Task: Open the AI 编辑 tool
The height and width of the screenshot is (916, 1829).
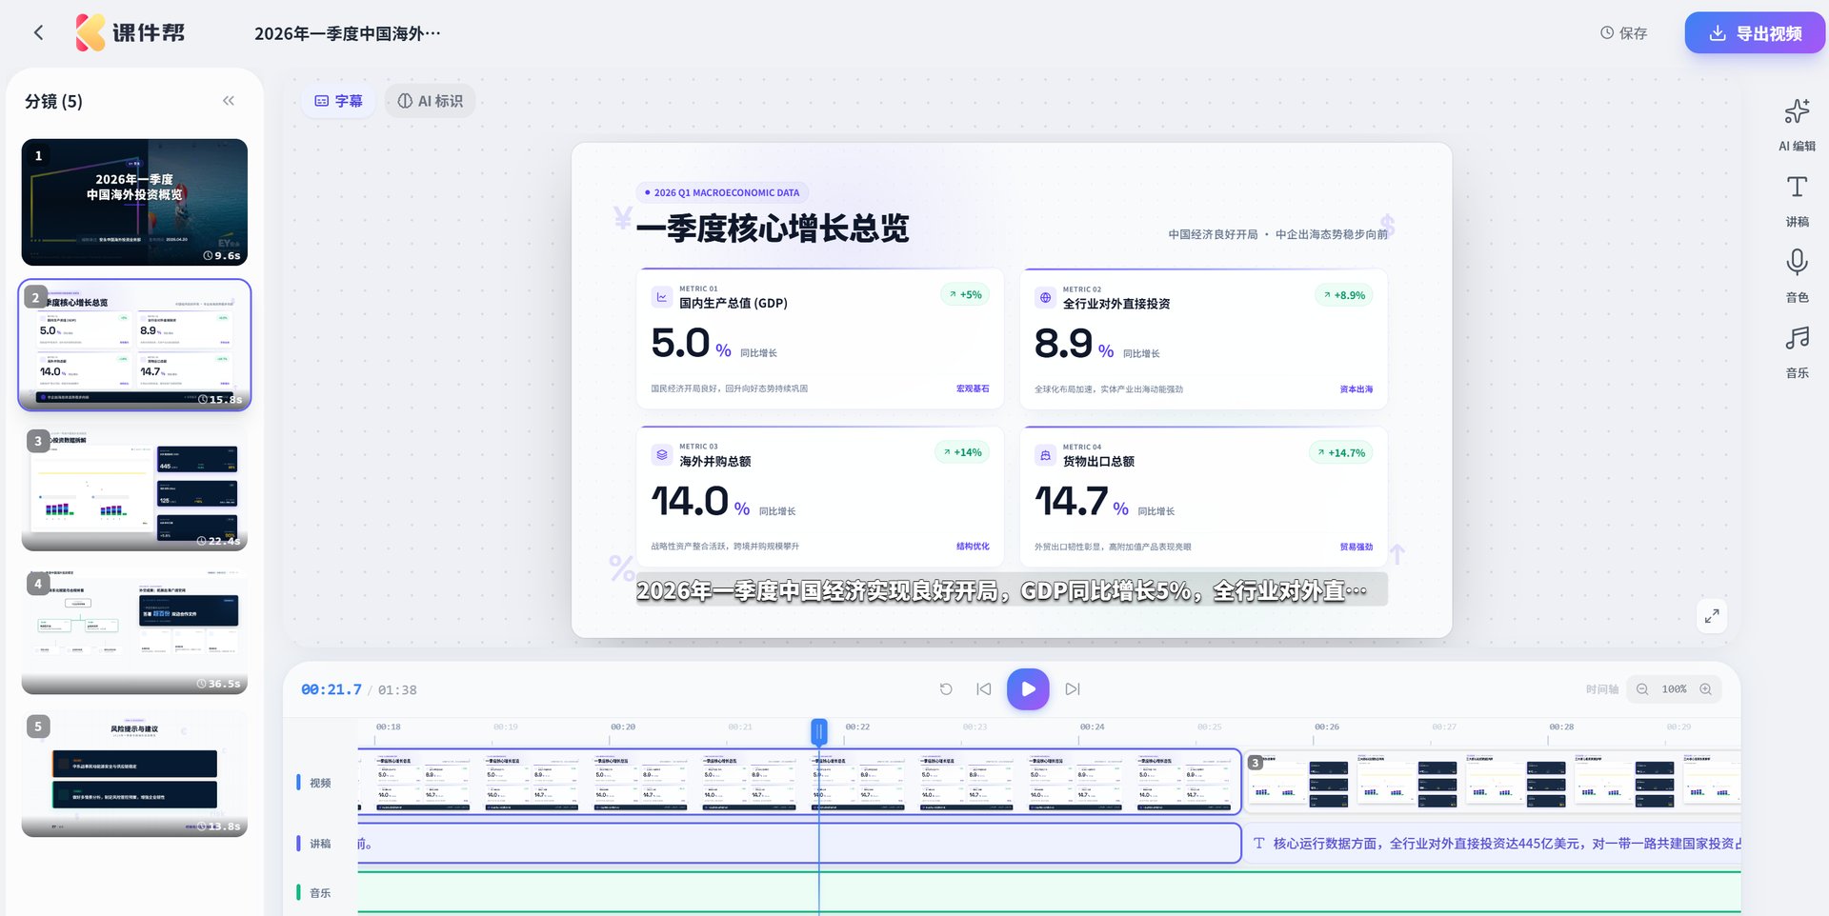Action: (1797, 124)
